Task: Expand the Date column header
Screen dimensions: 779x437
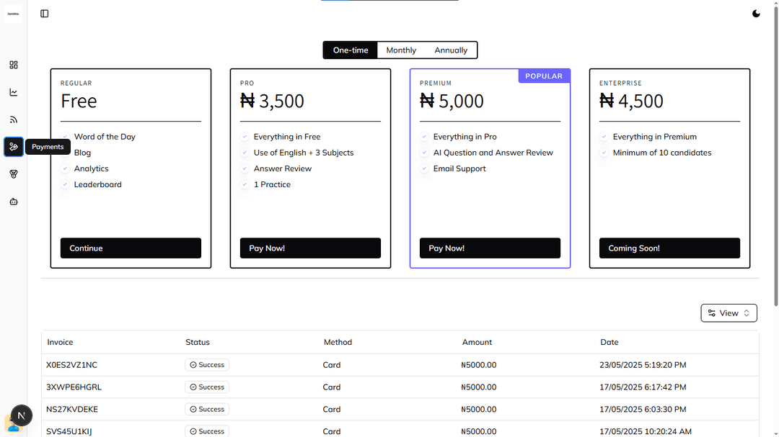Action: point(609,342)
